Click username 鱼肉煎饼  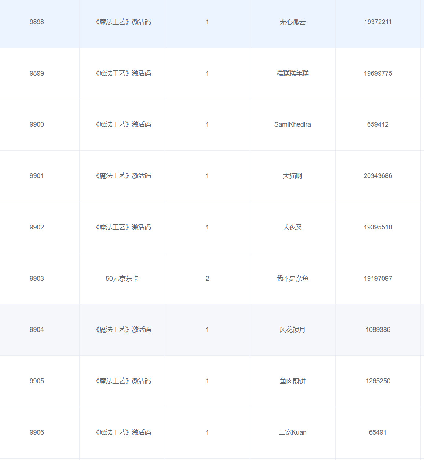[292, 381]
